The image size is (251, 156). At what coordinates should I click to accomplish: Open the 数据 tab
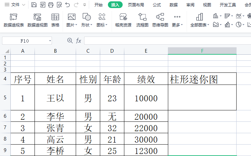(174, 5)
